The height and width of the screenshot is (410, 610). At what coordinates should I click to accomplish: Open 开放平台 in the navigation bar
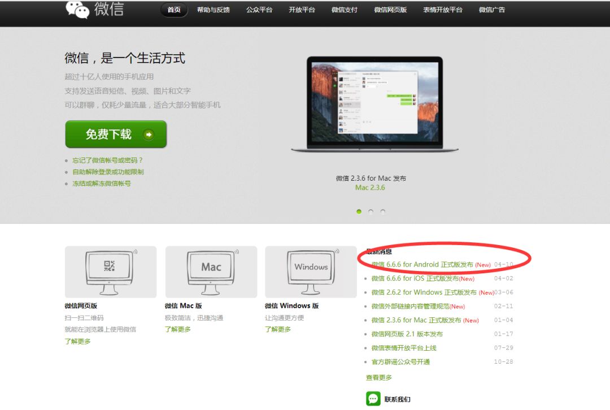[302, 10]
